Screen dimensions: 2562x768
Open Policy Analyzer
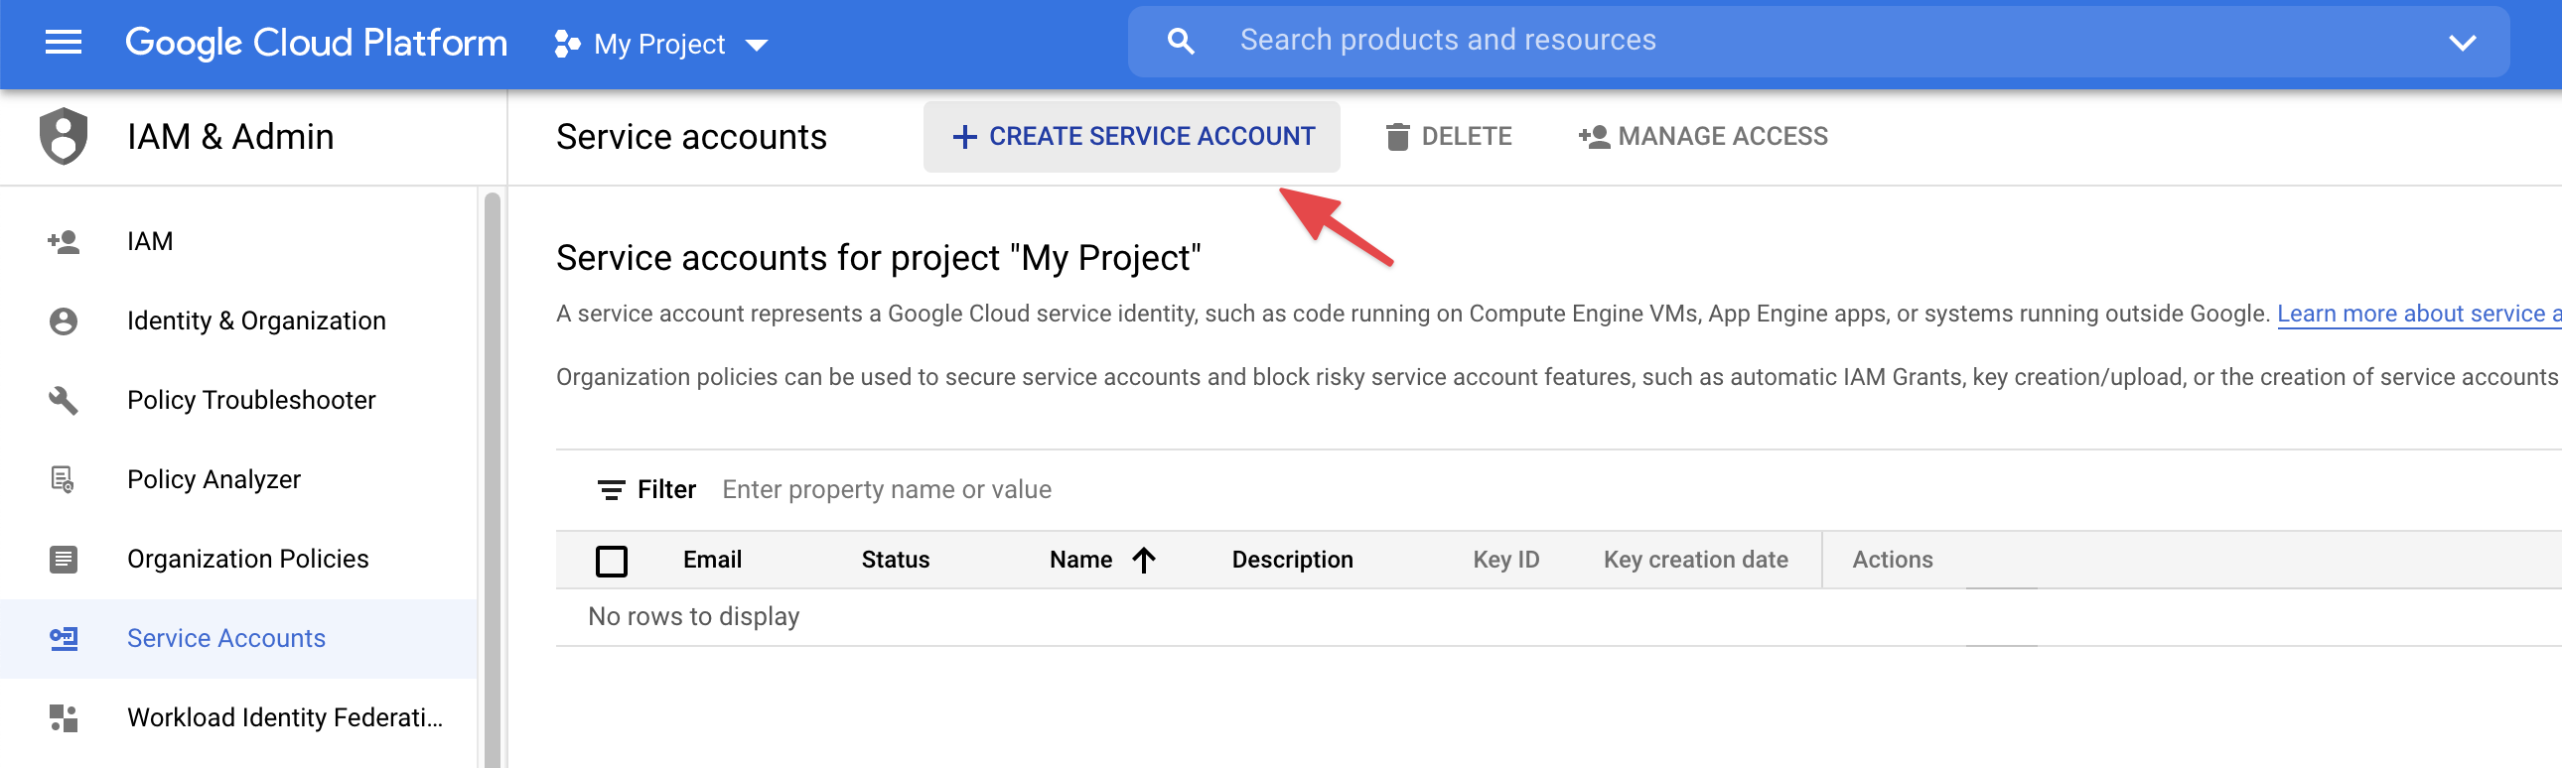[238, 480]
